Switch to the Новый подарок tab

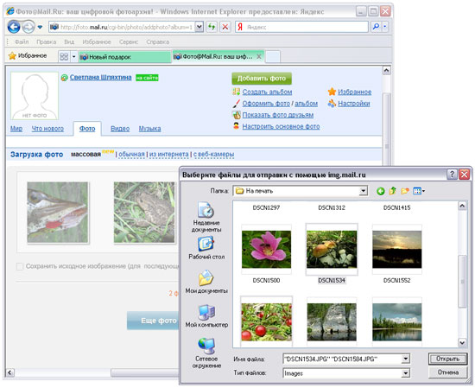[x=124, y=57]
